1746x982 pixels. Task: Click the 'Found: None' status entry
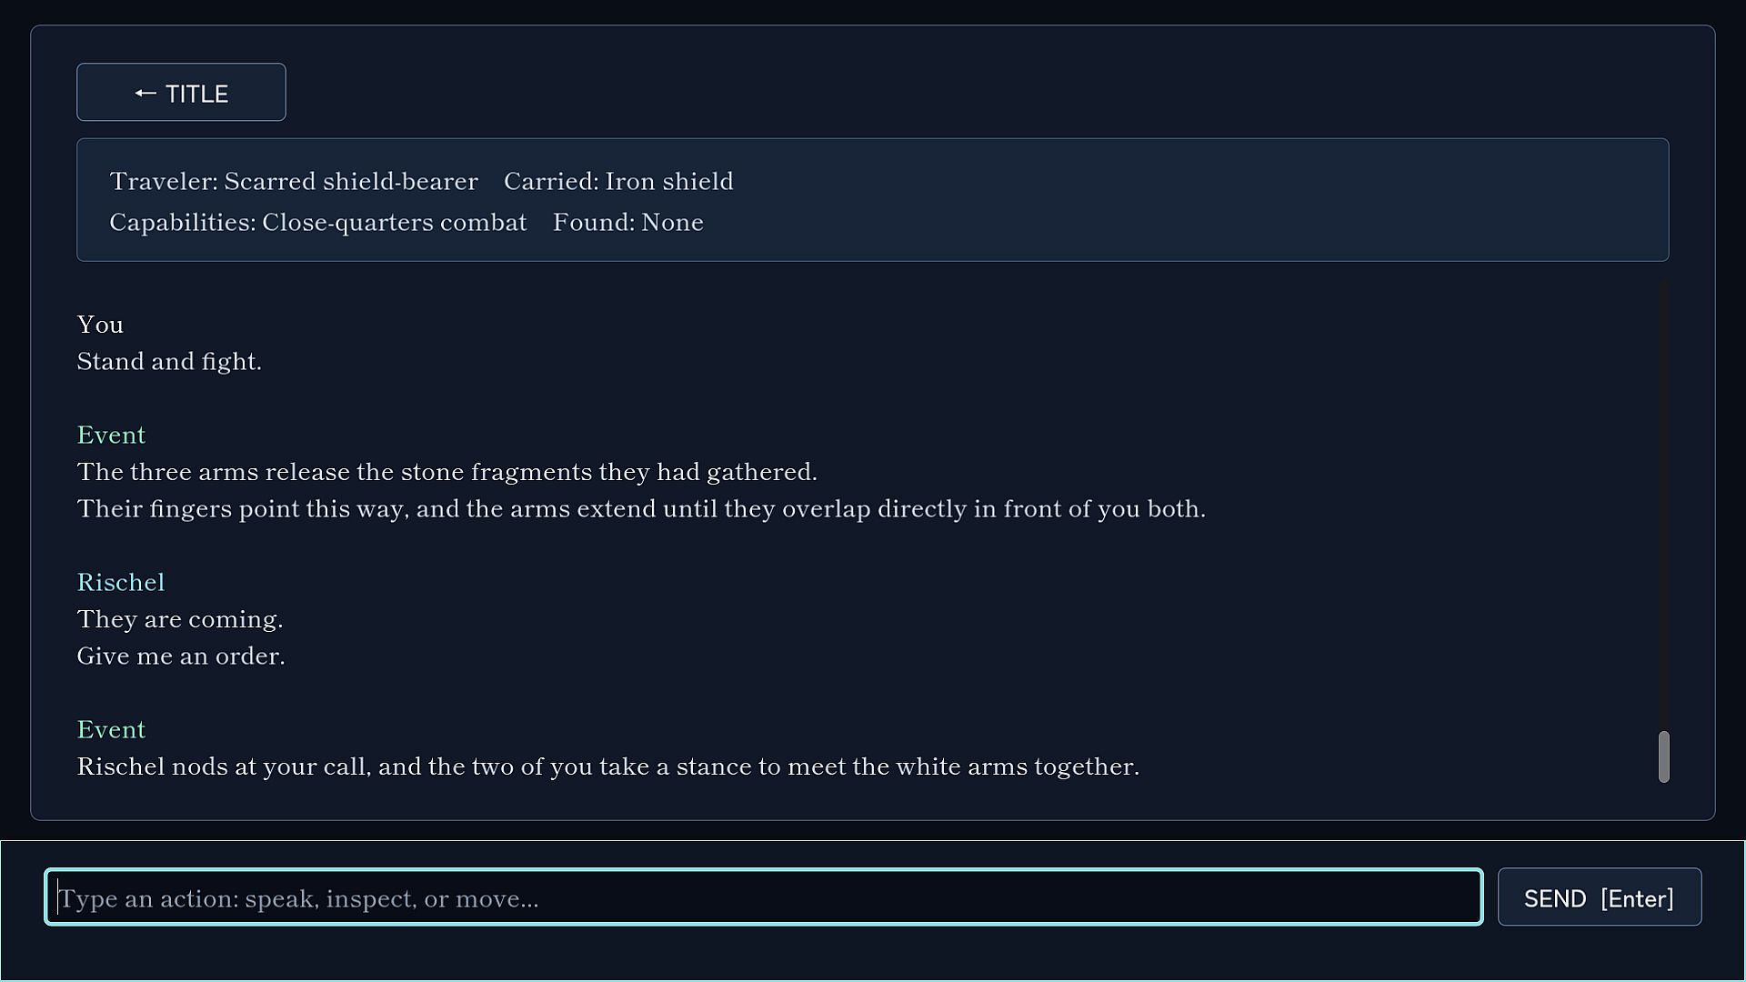click(628, 223)
